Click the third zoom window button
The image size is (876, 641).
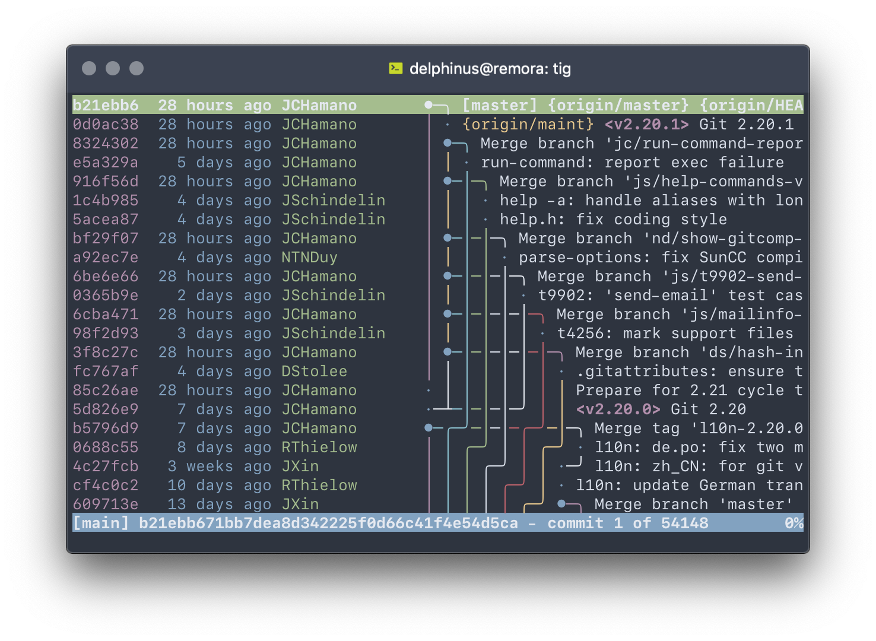(137, 68)
